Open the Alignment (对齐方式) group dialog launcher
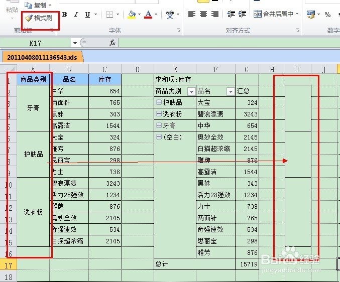Viewport: 340px width, 282px height. [x=298, y=30]
